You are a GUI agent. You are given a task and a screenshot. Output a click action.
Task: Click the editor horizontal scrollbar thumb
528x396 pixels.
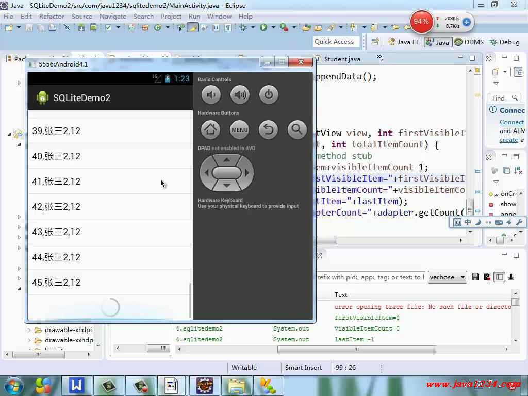point(326,240)
